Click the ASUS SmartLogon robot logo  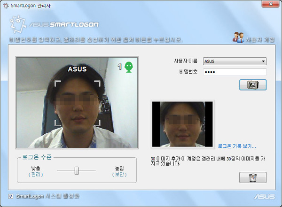point(18,24)
